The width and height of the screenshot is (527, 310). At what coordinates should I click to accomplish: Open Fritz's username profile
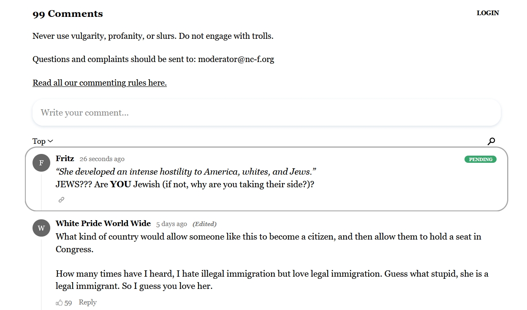pyautogui.click(x=65, y=159)
